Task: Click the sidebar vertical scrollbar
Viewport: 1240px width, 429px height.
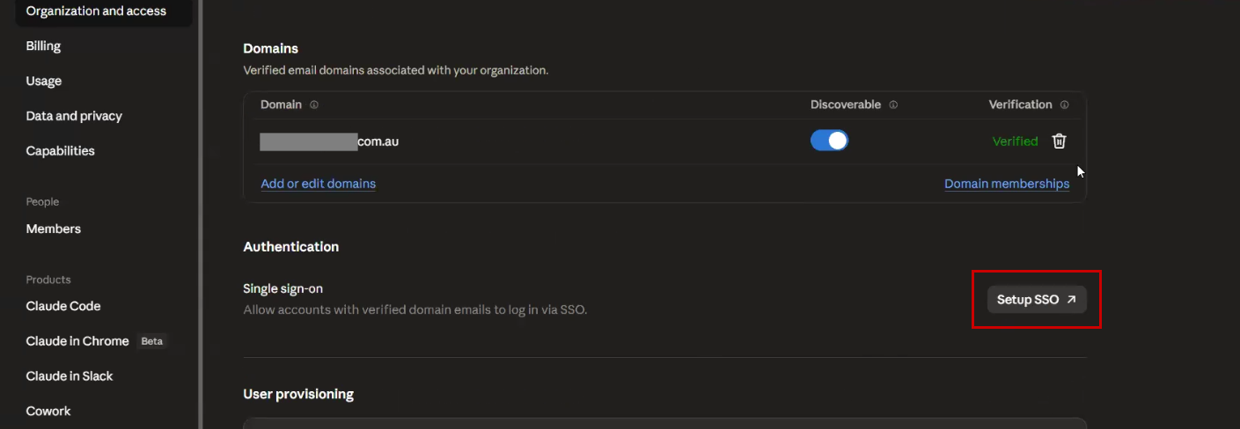Action: (201, 214)
